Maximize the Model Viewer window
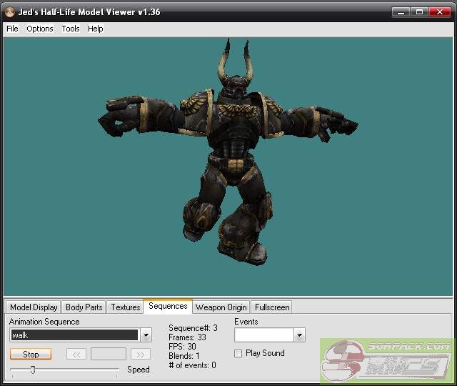457x386 pixels. (x=419, y=12)
